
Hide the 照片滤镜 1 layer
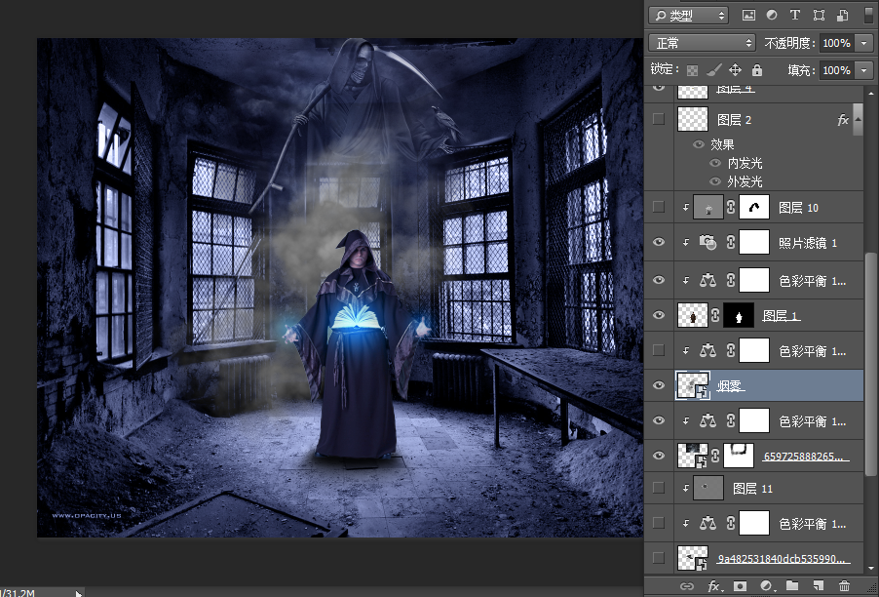pyautogui.click(x=659, y=244)
